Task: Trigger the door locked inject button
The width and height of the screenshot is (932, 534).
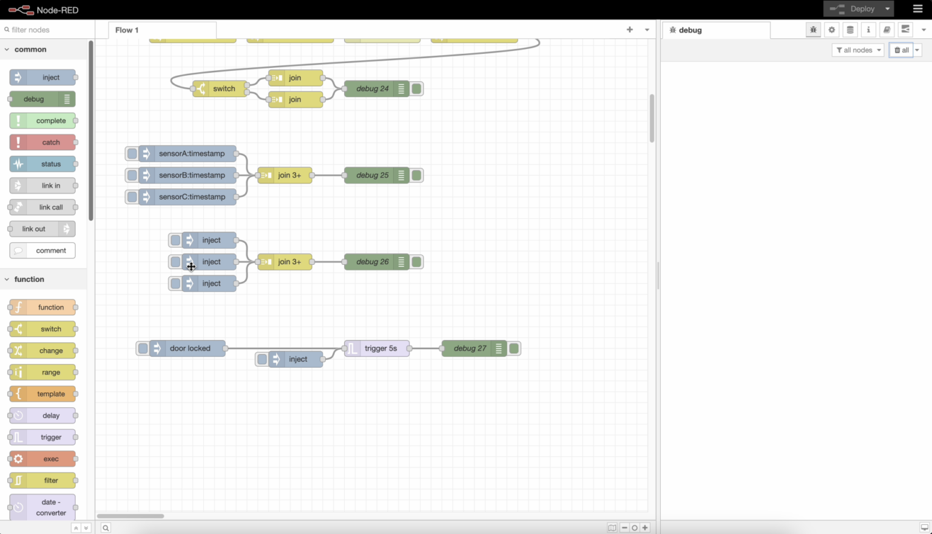Action: (x=143, y=349)
